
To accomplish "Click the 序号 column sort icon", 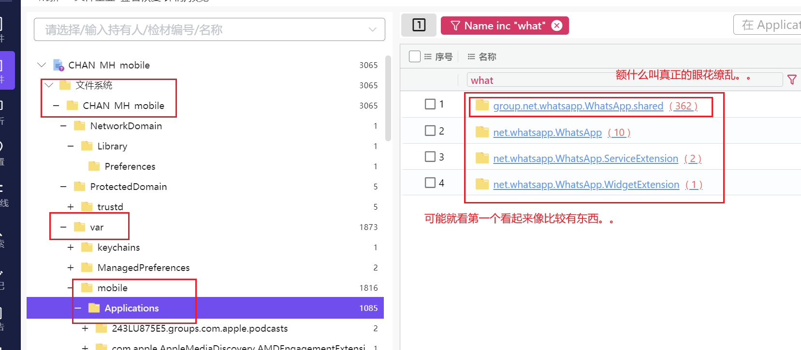I will point(428,57).
